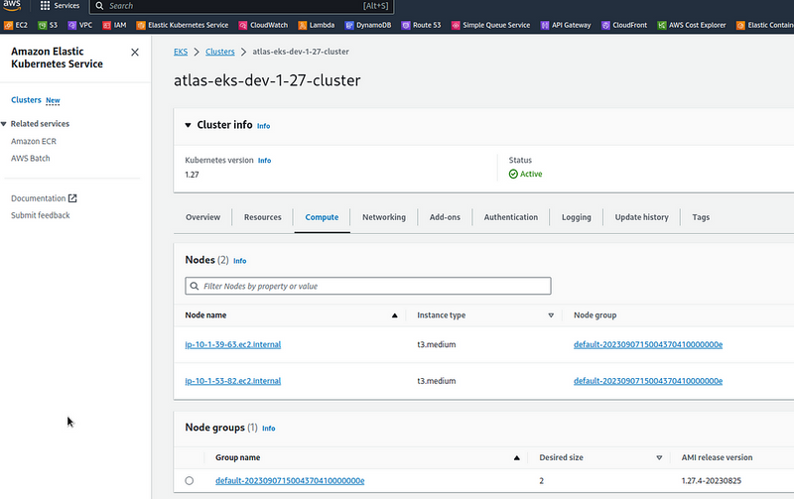Sort nodes by Node name column
The image size is (794, 499).
[394, 315]
